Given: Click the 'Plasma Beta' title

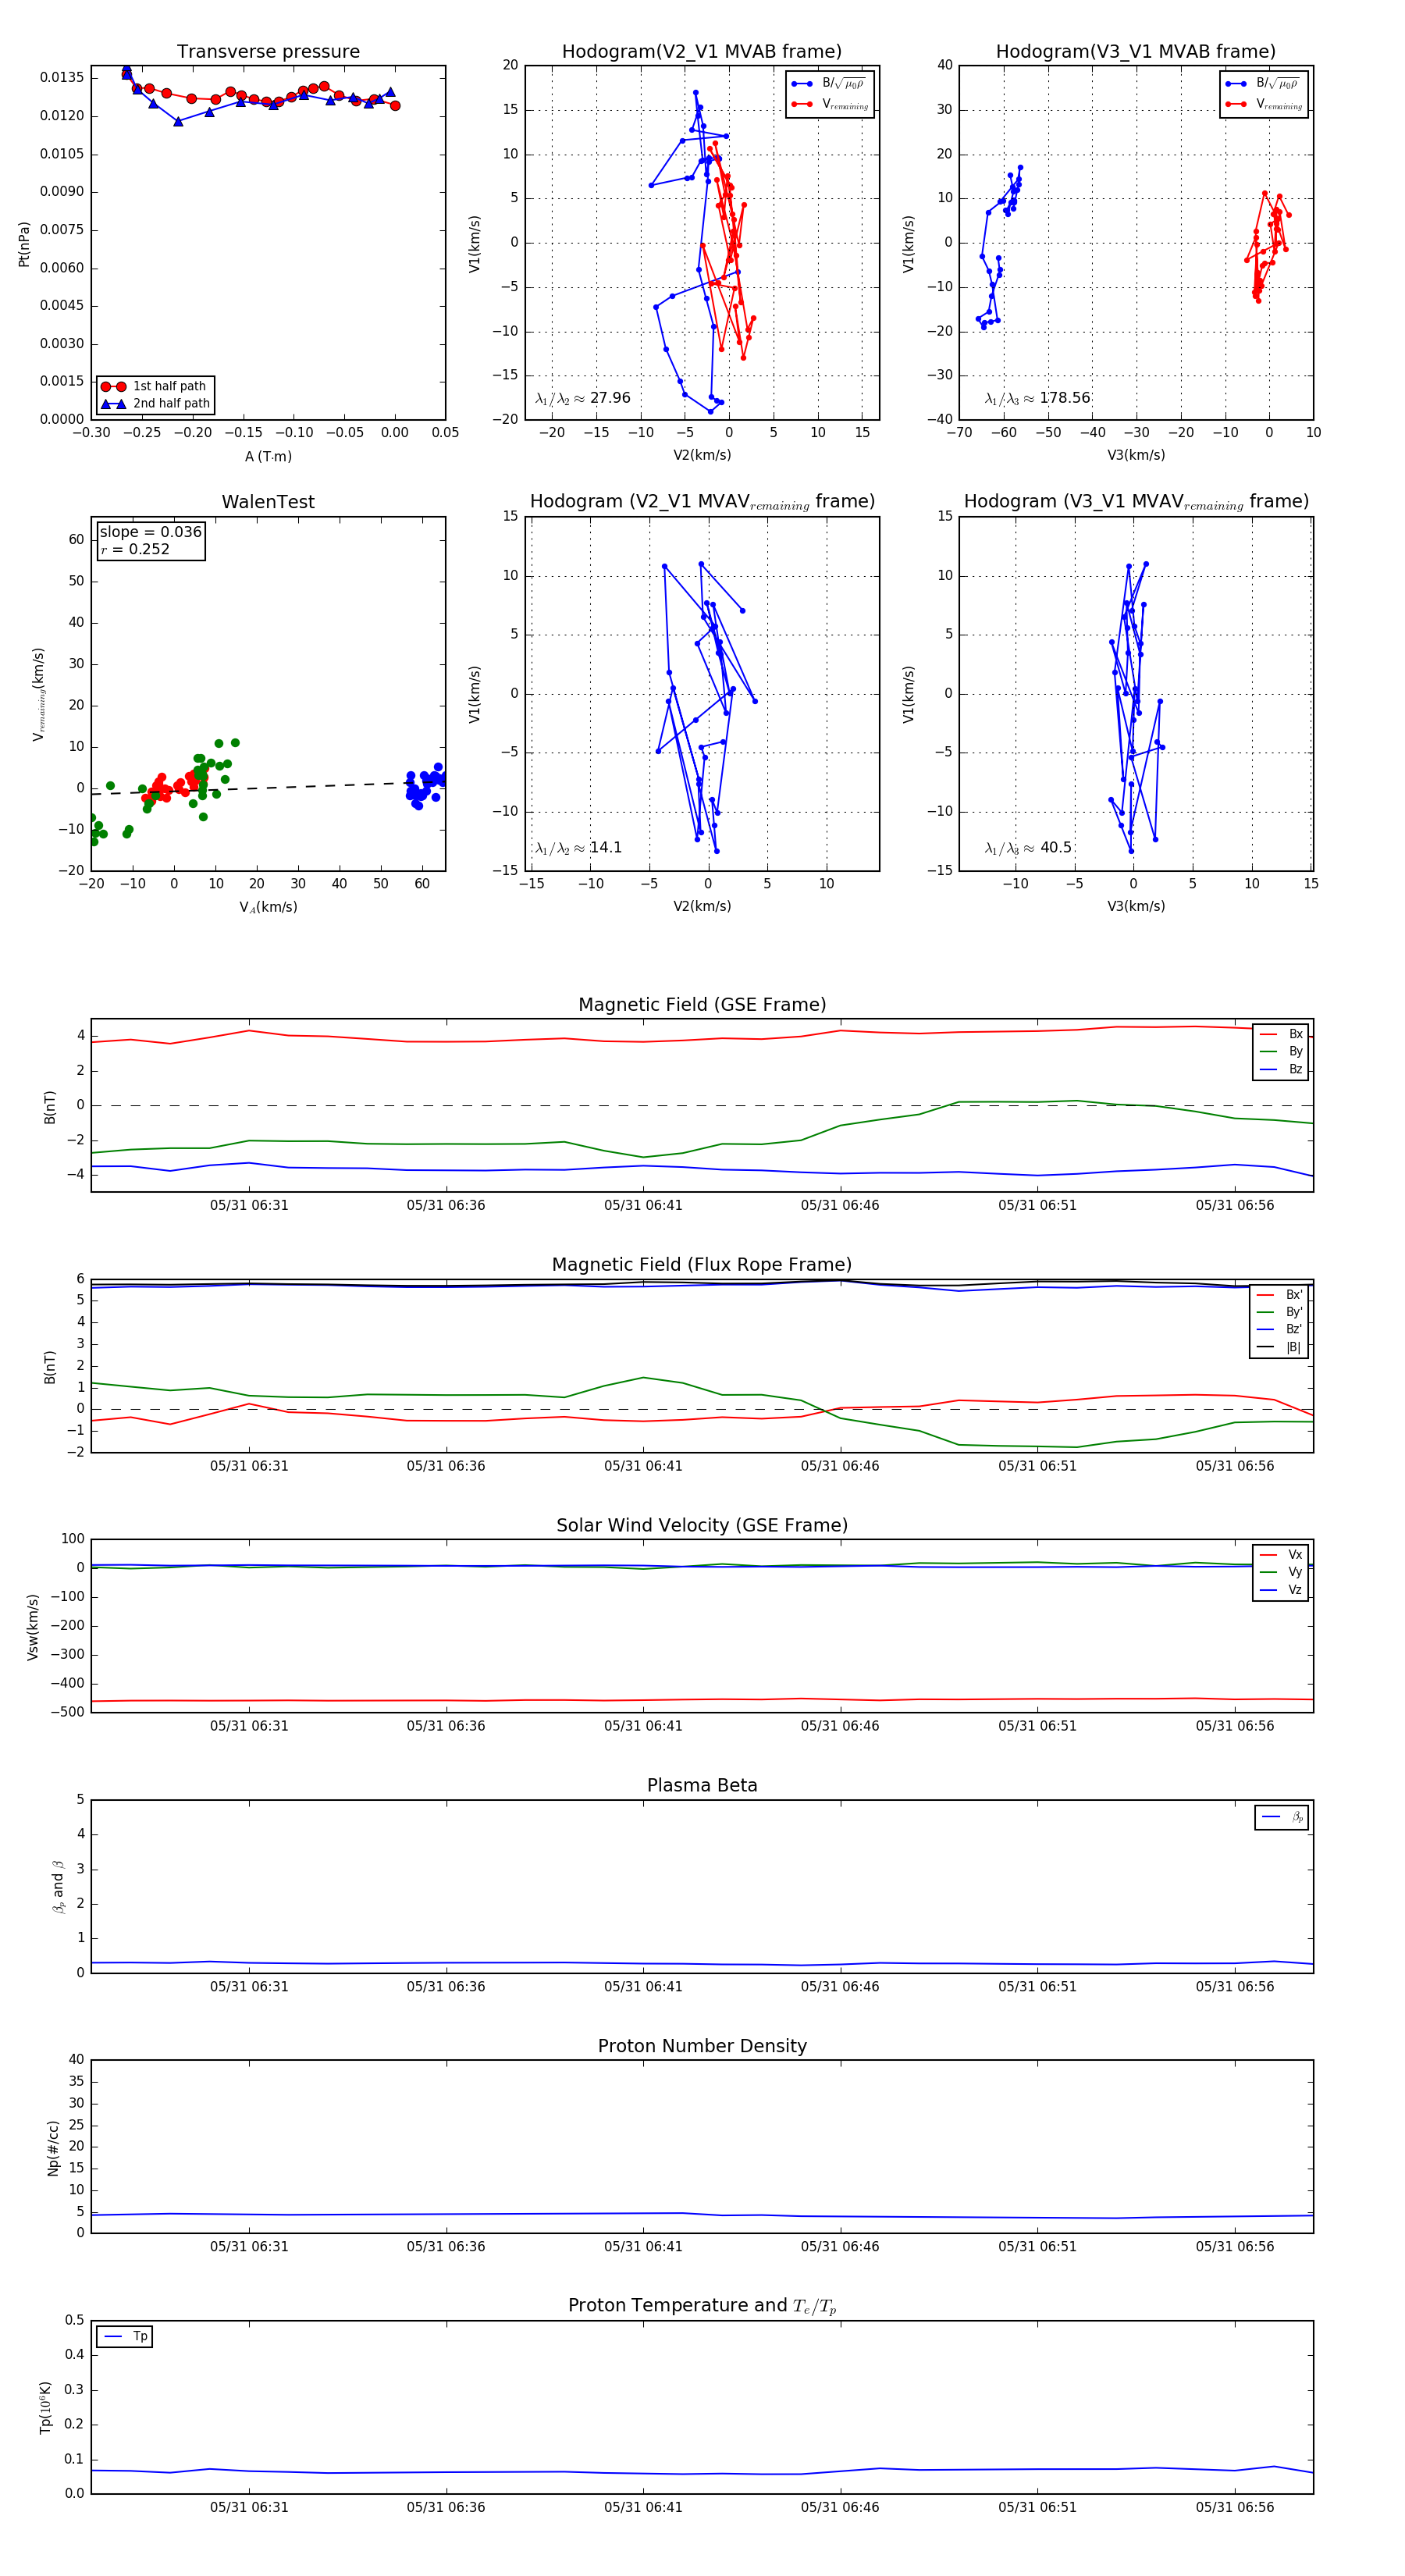Looking at the screenshot, I should (702, 1785).
